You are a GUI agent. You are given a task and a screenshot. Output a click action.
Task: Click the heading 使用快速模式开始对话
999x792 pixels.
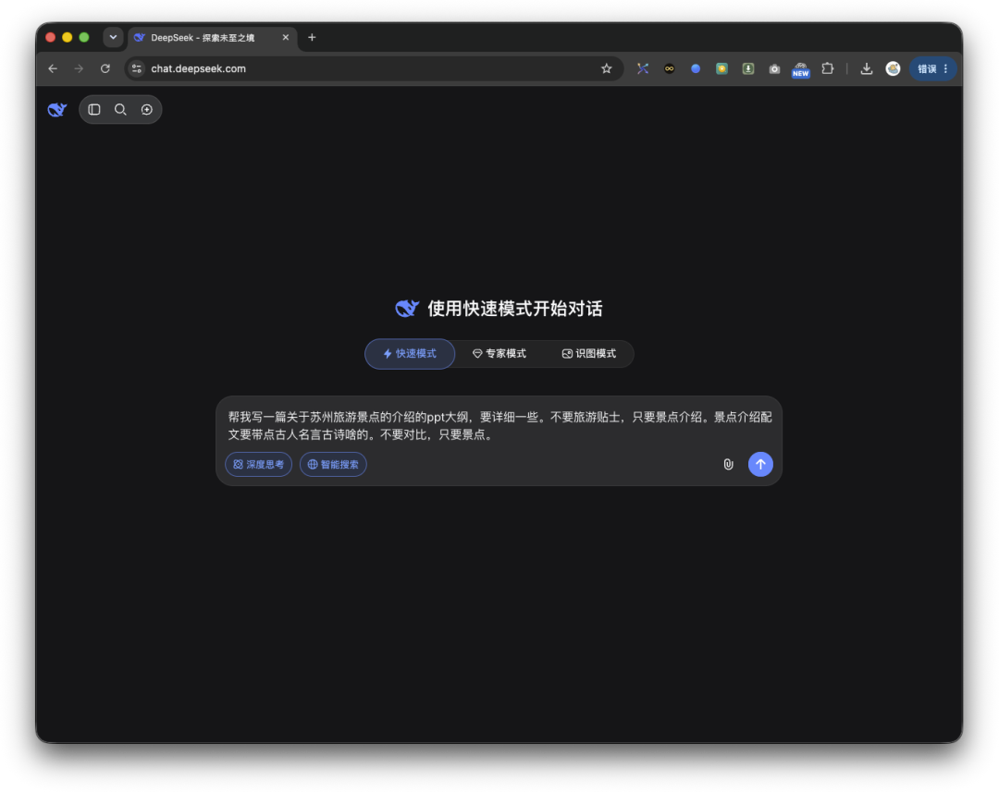515,309
